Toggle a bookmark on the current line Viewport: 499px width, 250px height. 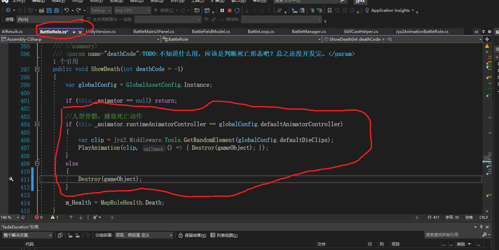pos(329,10)
